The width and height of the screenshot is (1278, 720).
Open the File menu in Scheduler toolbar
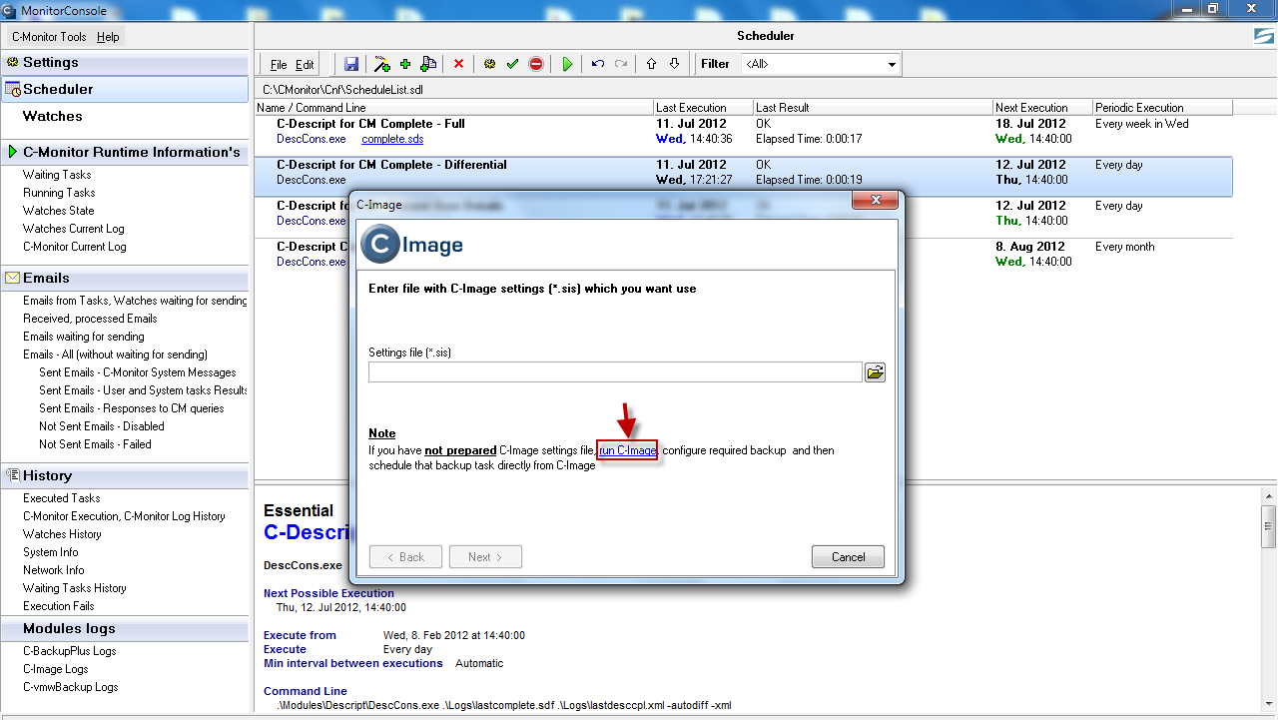coord(279,65)
